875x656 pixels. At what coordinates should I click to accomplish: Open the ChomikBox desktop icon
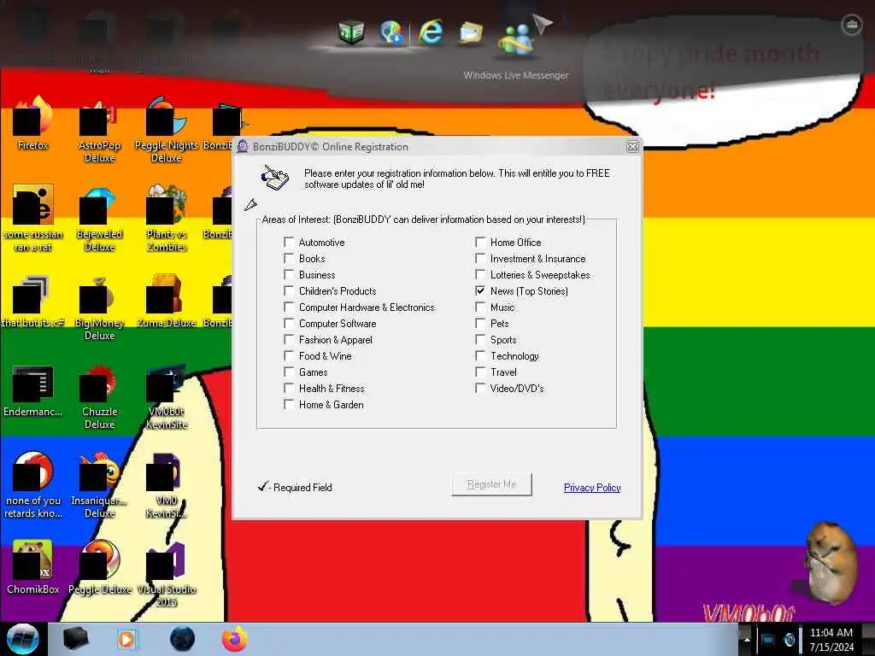tap(33, 567)
